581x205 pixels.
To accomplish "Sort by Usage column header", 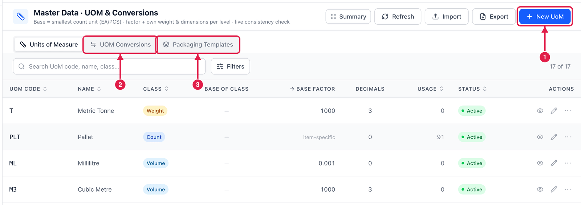I will (430, 89).
